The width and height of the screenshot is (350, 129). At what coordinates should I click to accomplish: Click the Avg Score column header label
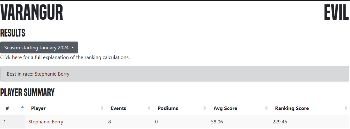pos(225,108)
